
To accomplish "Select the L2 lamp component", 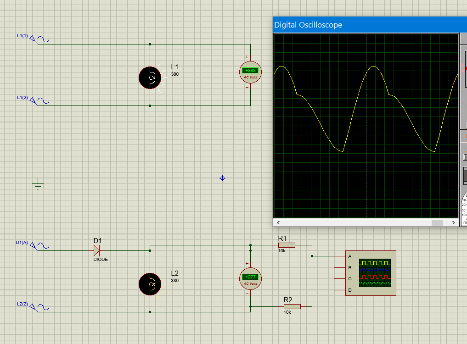I will click(x=150, y=284).
